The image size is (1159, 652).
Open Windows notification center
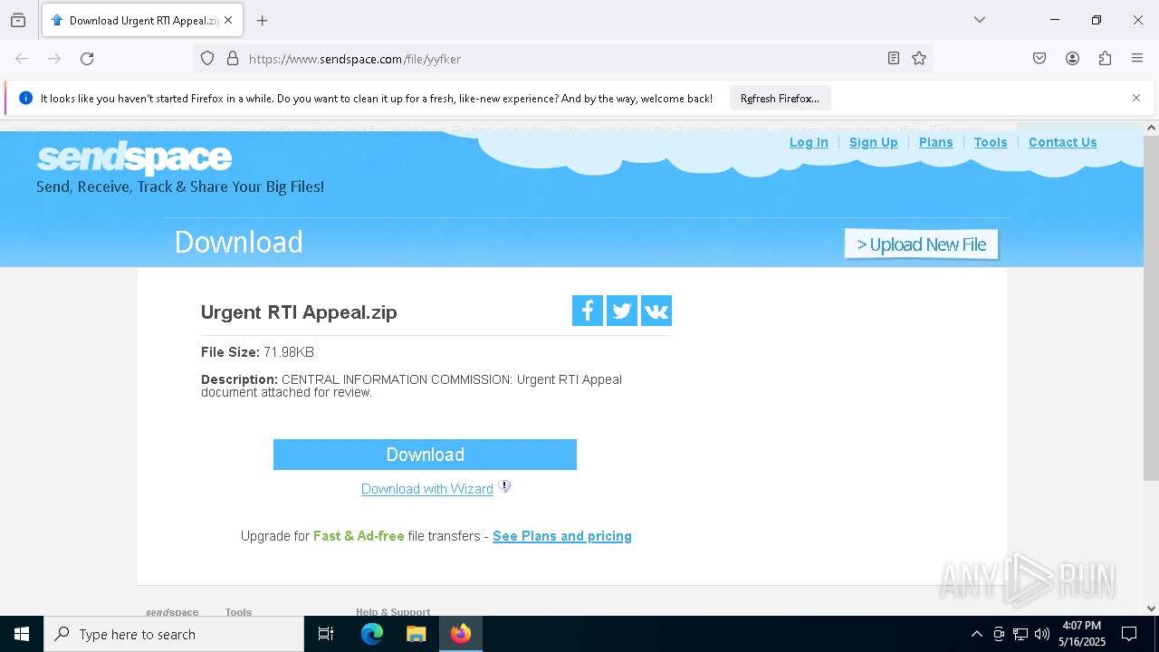(x=1129, y=634)
